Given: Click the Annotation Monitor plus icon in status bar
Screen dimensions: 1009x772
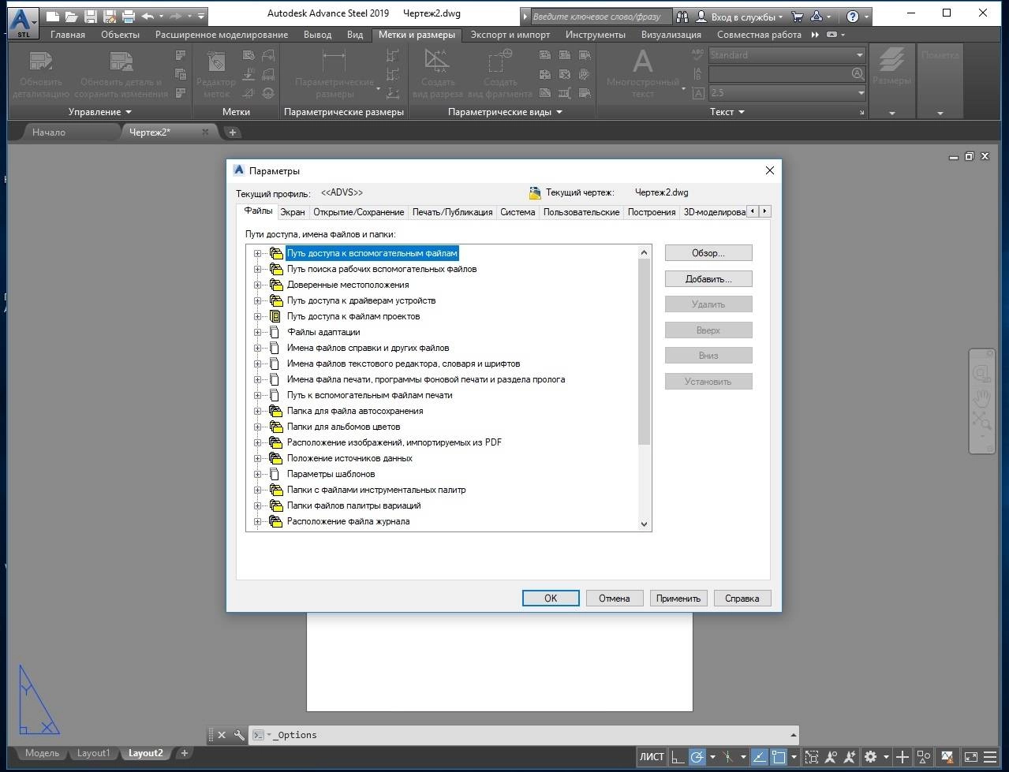Looking at the screenshot, I should 902,757.
